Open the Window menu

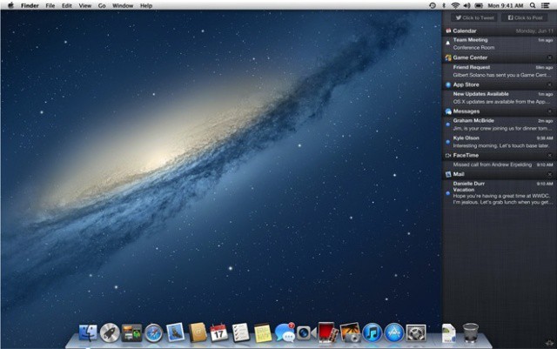(x=123, y=5)
